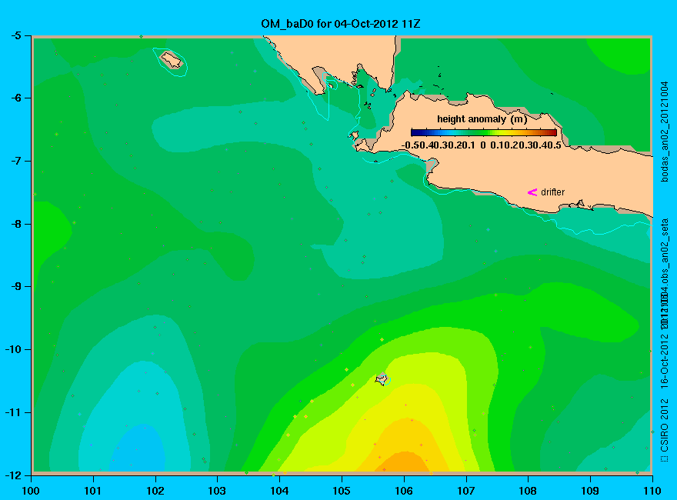Click the longitude axis label 106

tap(404, 491)
